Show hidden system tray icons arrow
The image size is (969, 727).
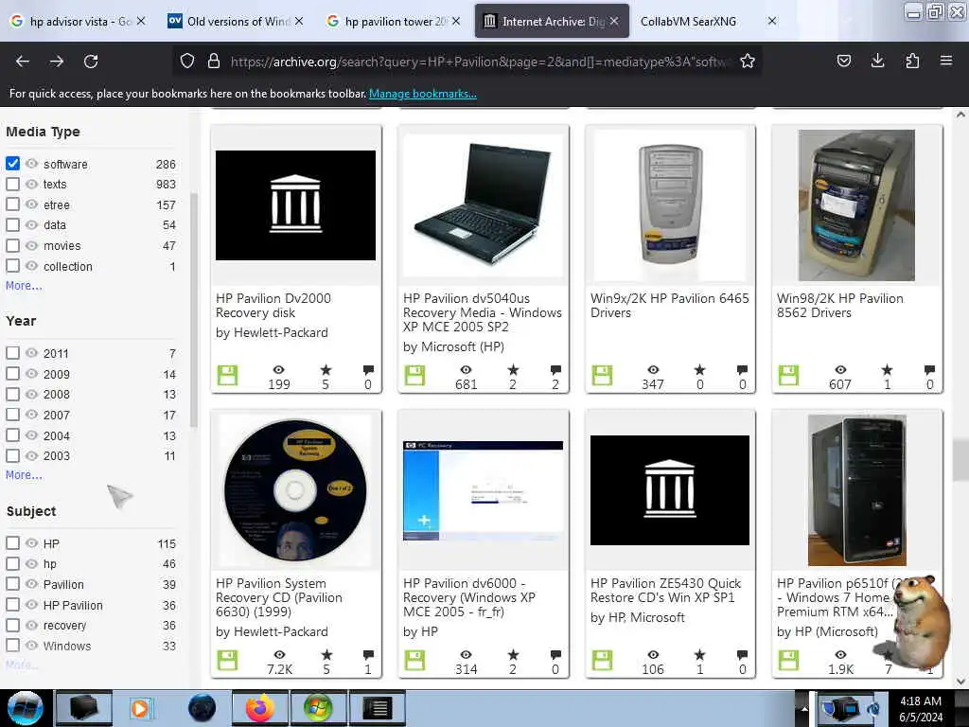pyautogui.click(x=804, y=708)
